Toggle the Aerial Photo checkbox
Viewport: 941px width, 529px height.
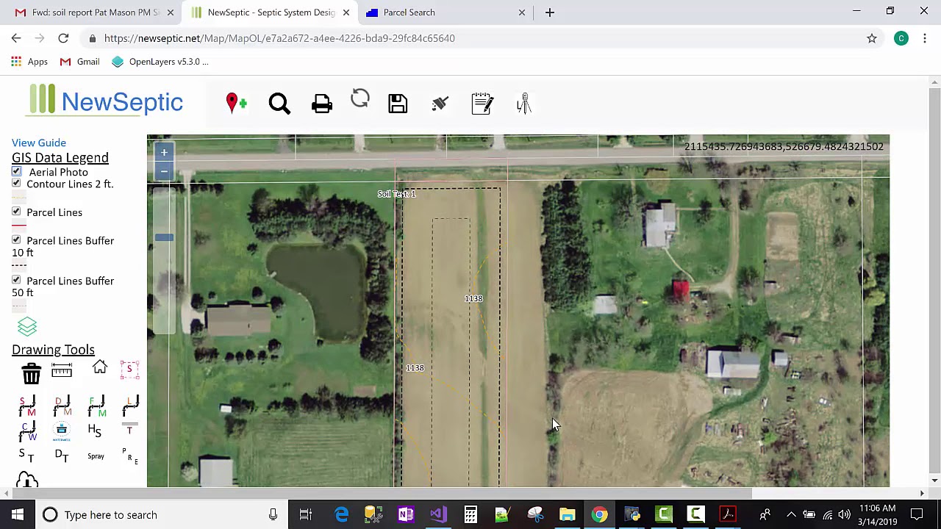click(16, 171)
